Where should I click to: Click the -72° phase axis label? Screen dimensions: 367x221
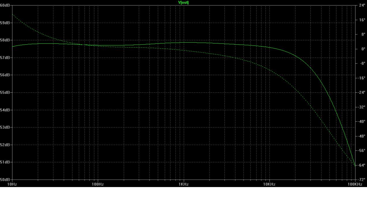click(x=362, y=179)
